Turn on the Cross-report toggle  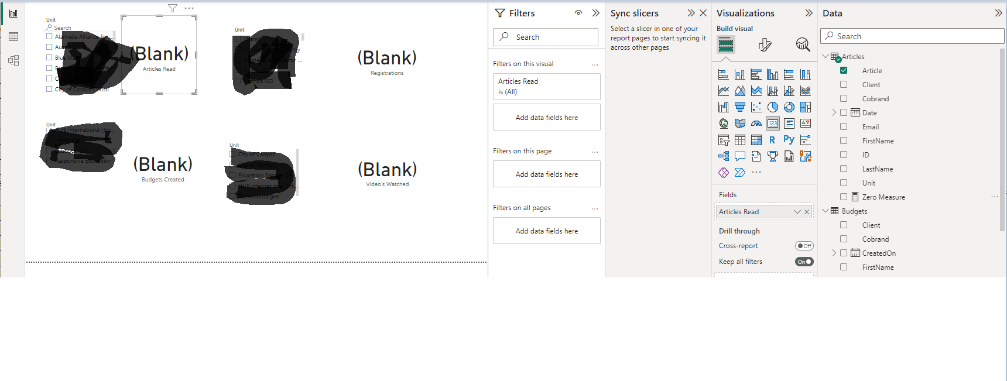tap(804, 246)
